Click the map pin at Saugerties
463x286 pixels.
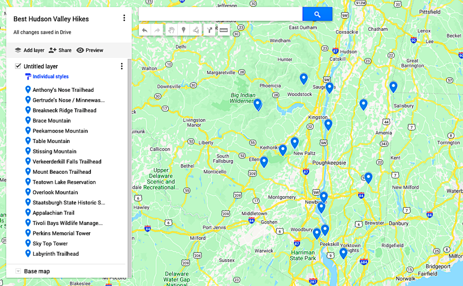(x=330, y=87)
